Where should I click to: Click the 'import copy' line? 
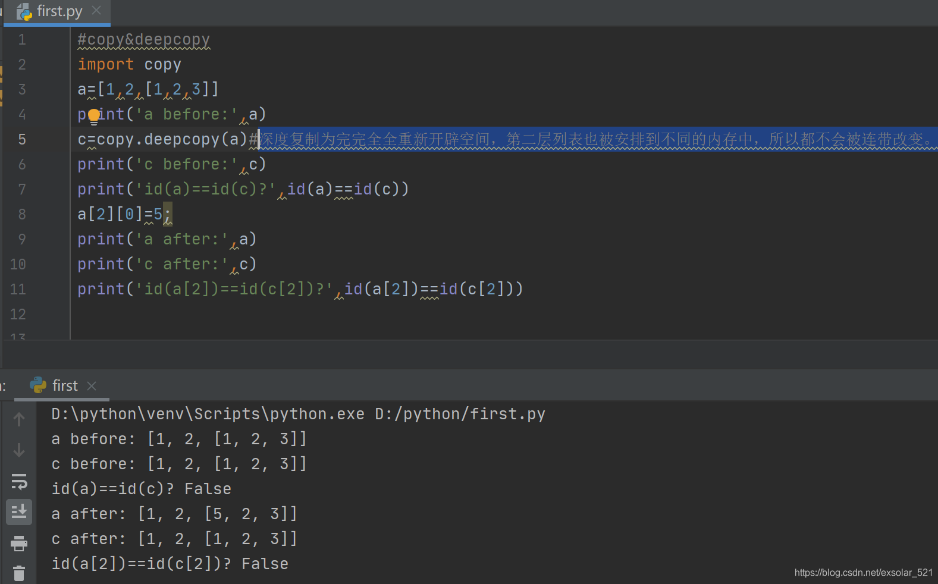pos(129,64)
